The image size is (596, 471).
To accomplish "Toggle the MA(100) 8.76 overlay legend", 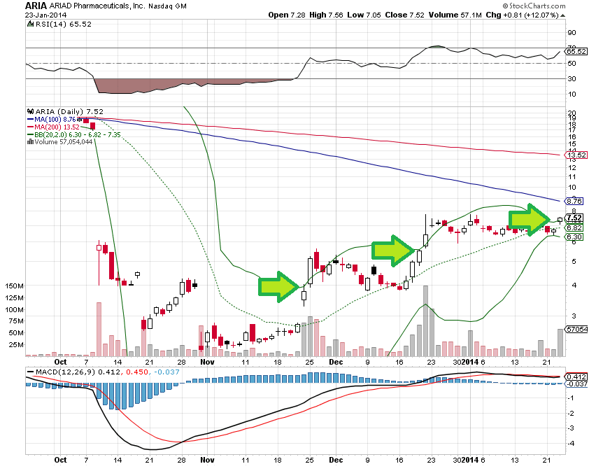I will click(52, 120).
